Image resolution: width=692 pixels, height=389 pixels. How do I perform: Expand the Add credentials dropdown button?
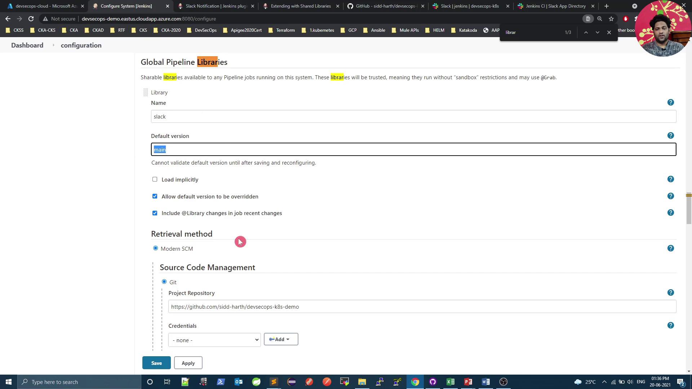tap(281, 339)
